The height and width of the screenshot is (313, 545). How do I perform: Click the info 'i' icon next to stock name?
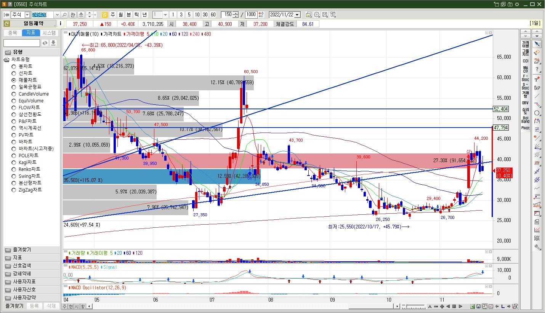[61, 24]
